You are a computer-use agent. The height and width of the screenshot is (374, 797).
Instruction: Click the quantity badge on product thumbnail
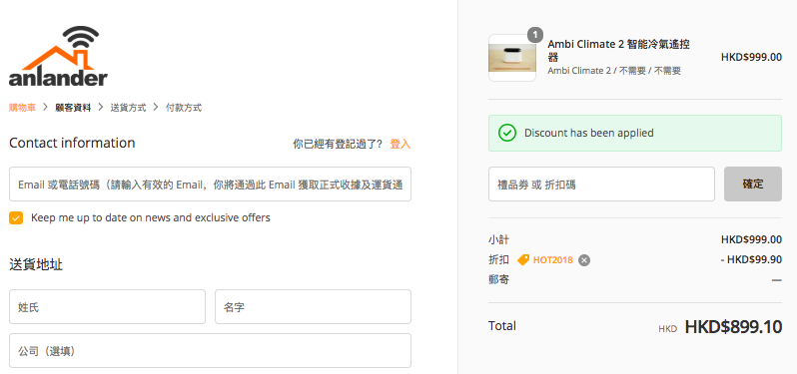point(535,35)
